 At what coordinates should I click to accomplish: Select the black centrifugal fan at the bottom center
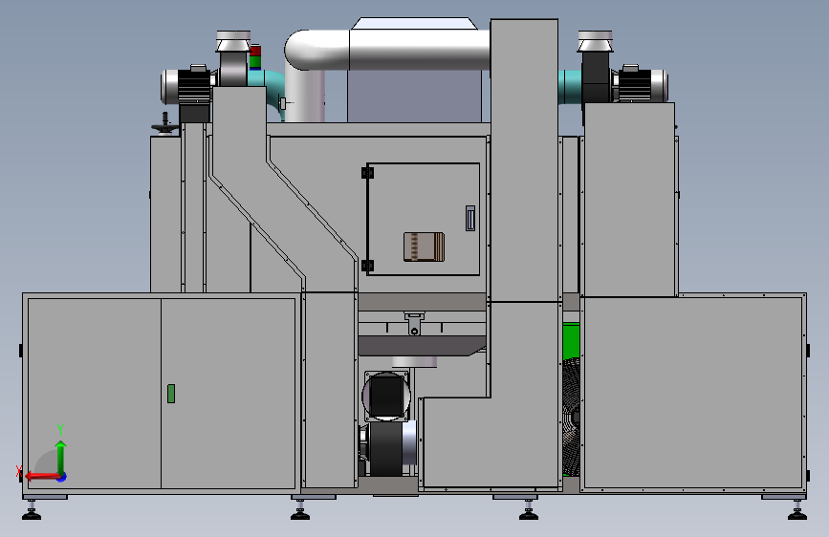tap(388, 449)
